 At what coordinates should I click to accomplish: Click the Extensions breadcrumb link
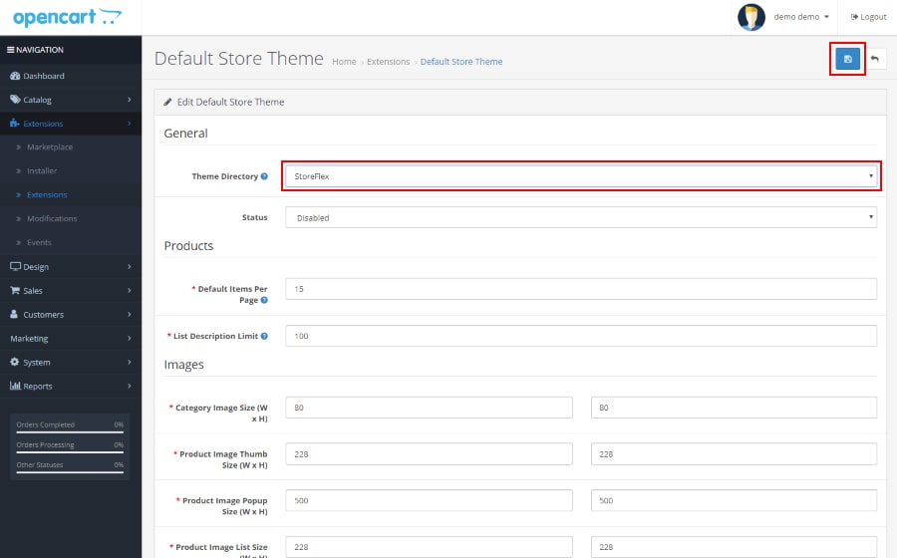pos(389,62)
